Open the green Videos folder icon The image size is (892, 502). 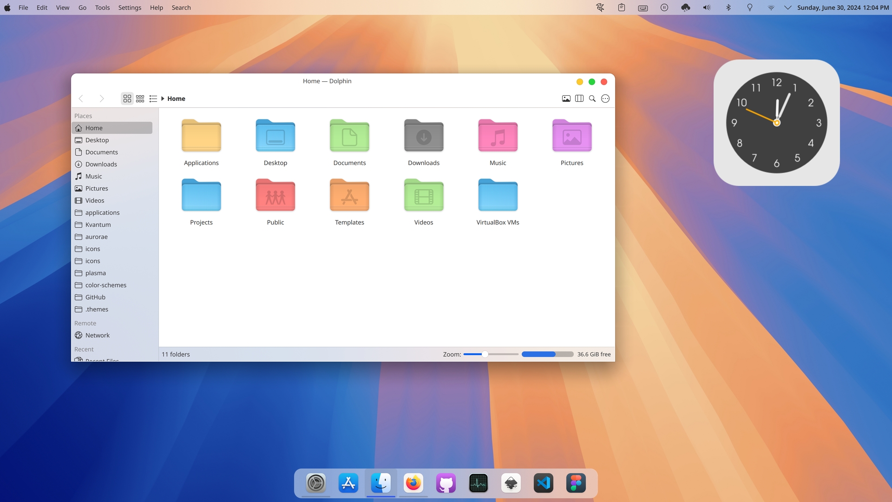(424, 195)
